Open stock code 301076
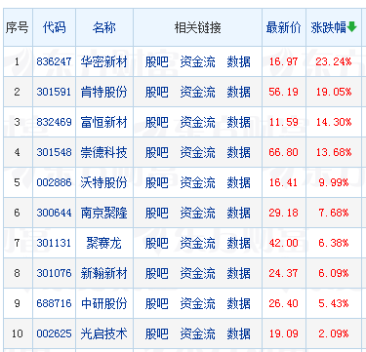This screenshot has height=352, width=366. [54, 273]
